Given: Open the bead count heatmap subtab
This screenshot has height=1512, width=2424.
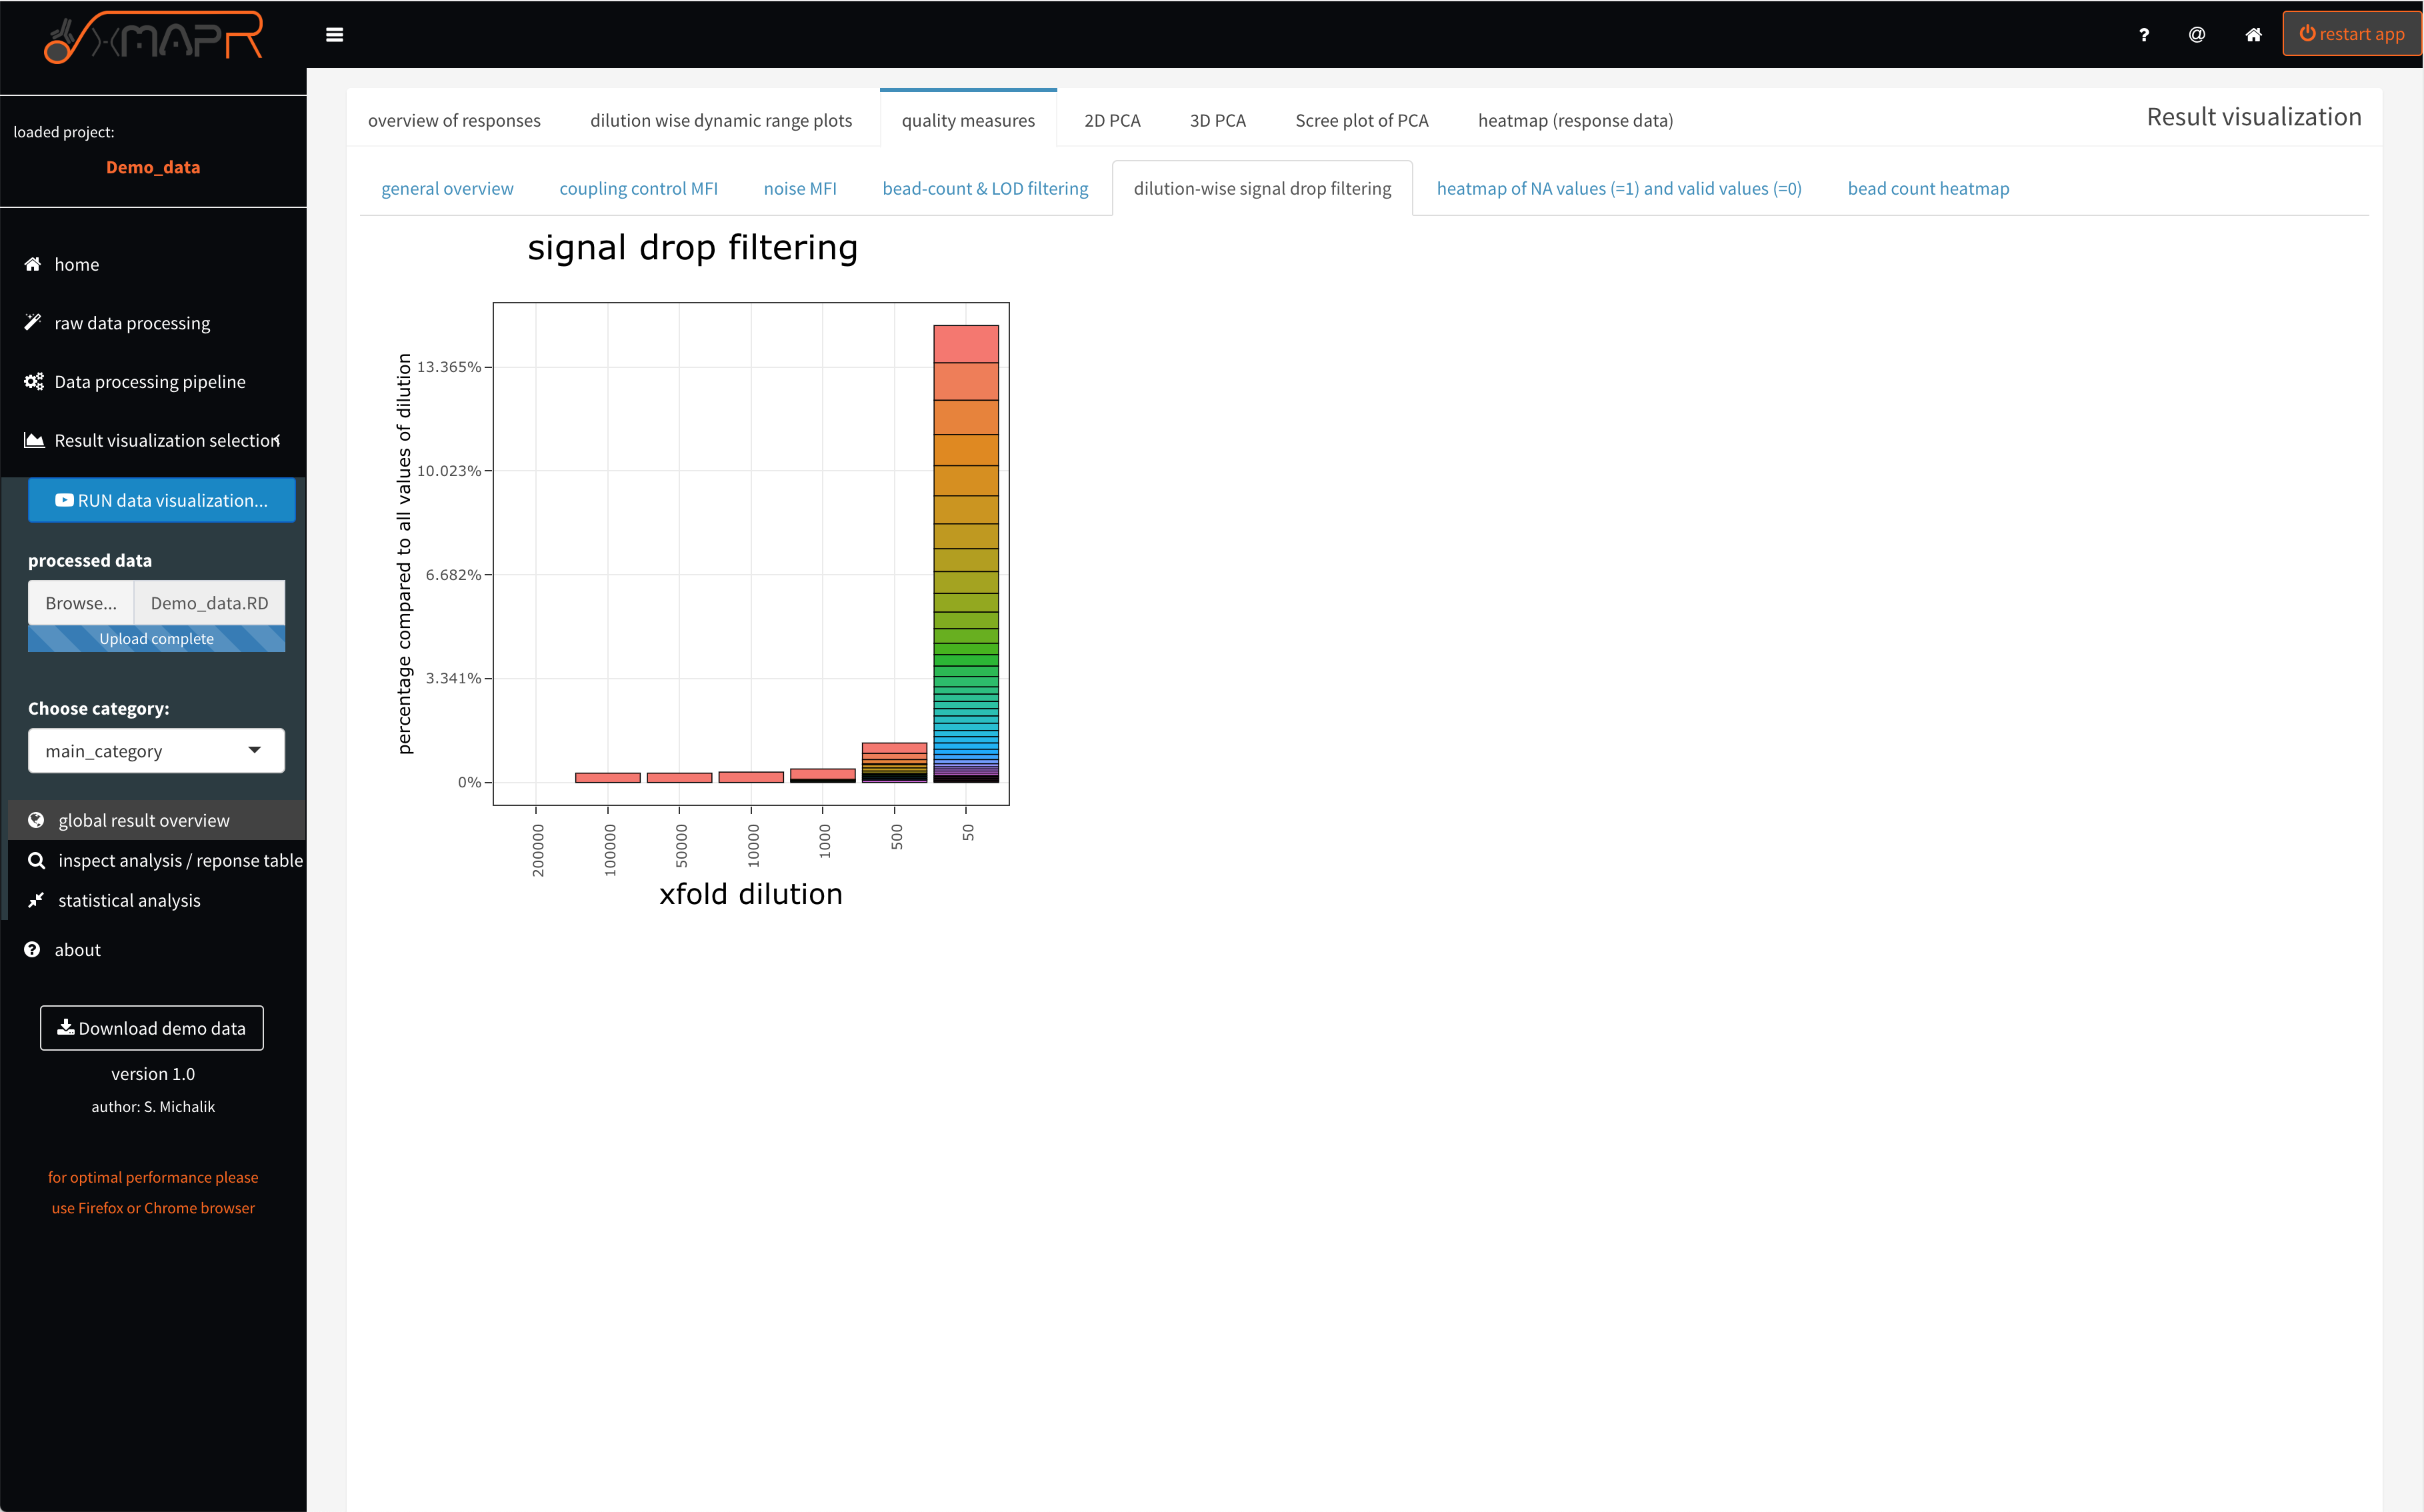Looking at the screenshot, I should click(x=1928, y=188).
